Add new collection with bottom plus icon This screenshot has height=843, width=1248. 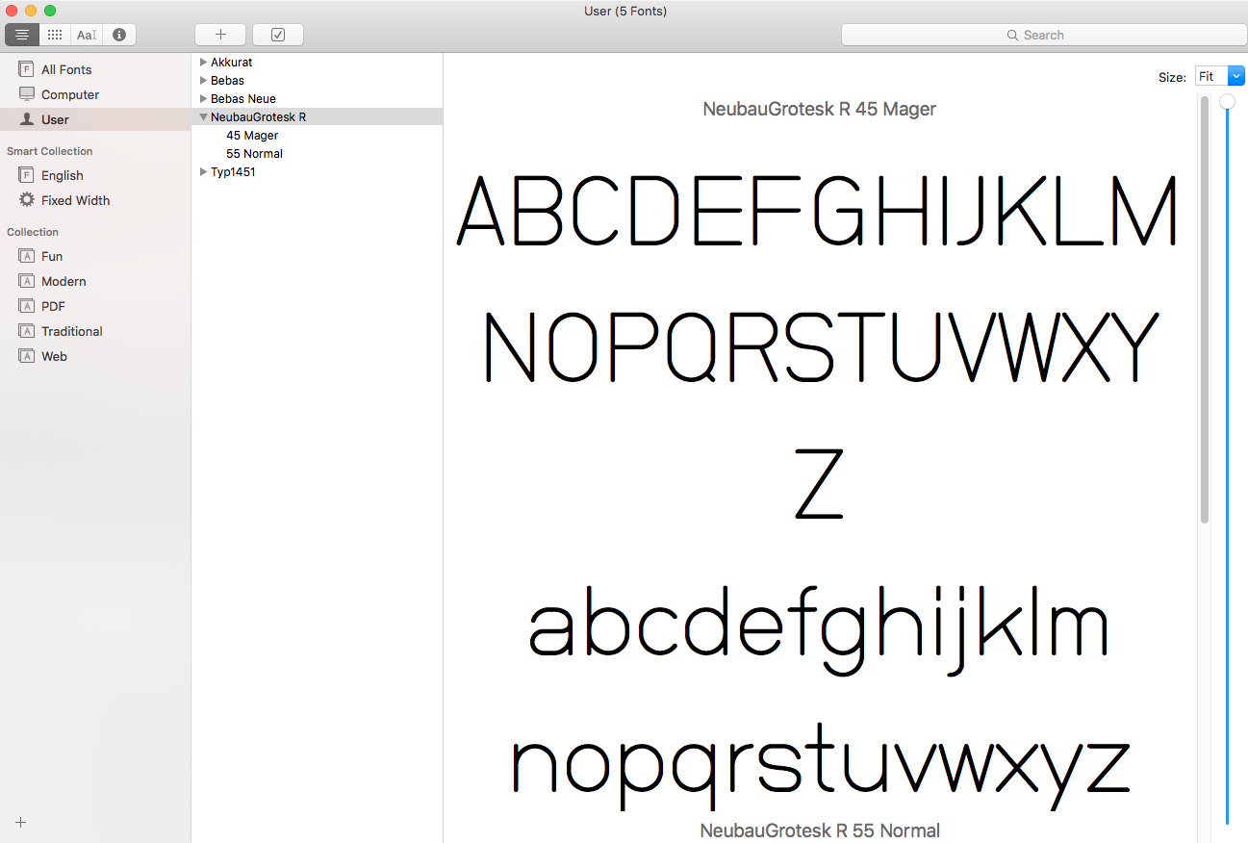tap(21, 823)
